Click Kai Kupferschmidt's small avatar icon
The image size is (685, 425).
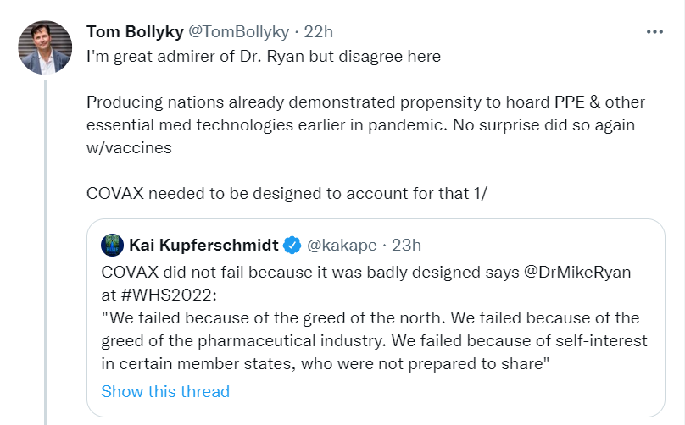click(113, 246)
